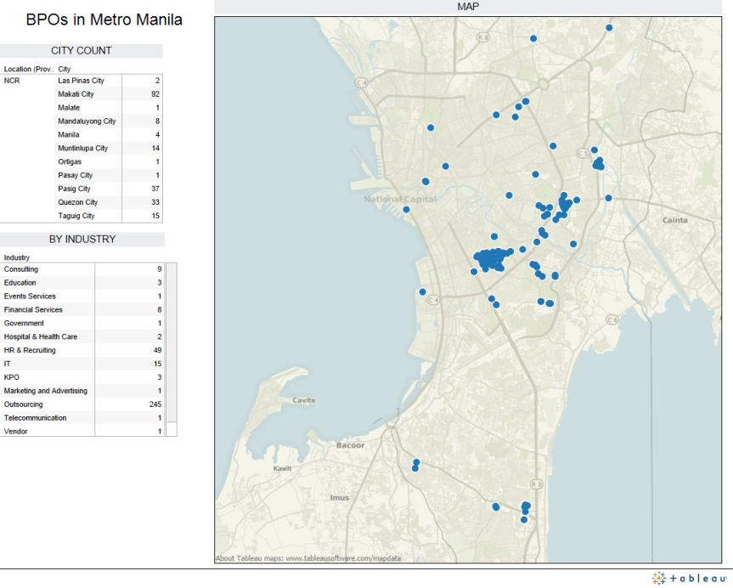Click the BPOs in Metro Manila dashboard title

pos(104,20)
